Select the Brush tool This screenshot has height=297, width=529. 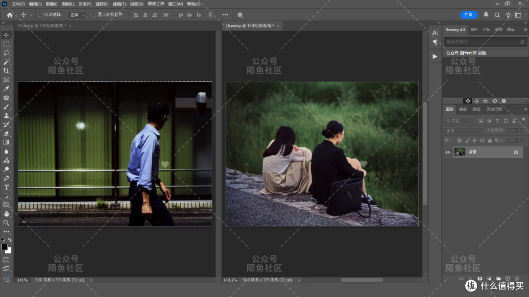pyautogui.click(x=6, y=106)
